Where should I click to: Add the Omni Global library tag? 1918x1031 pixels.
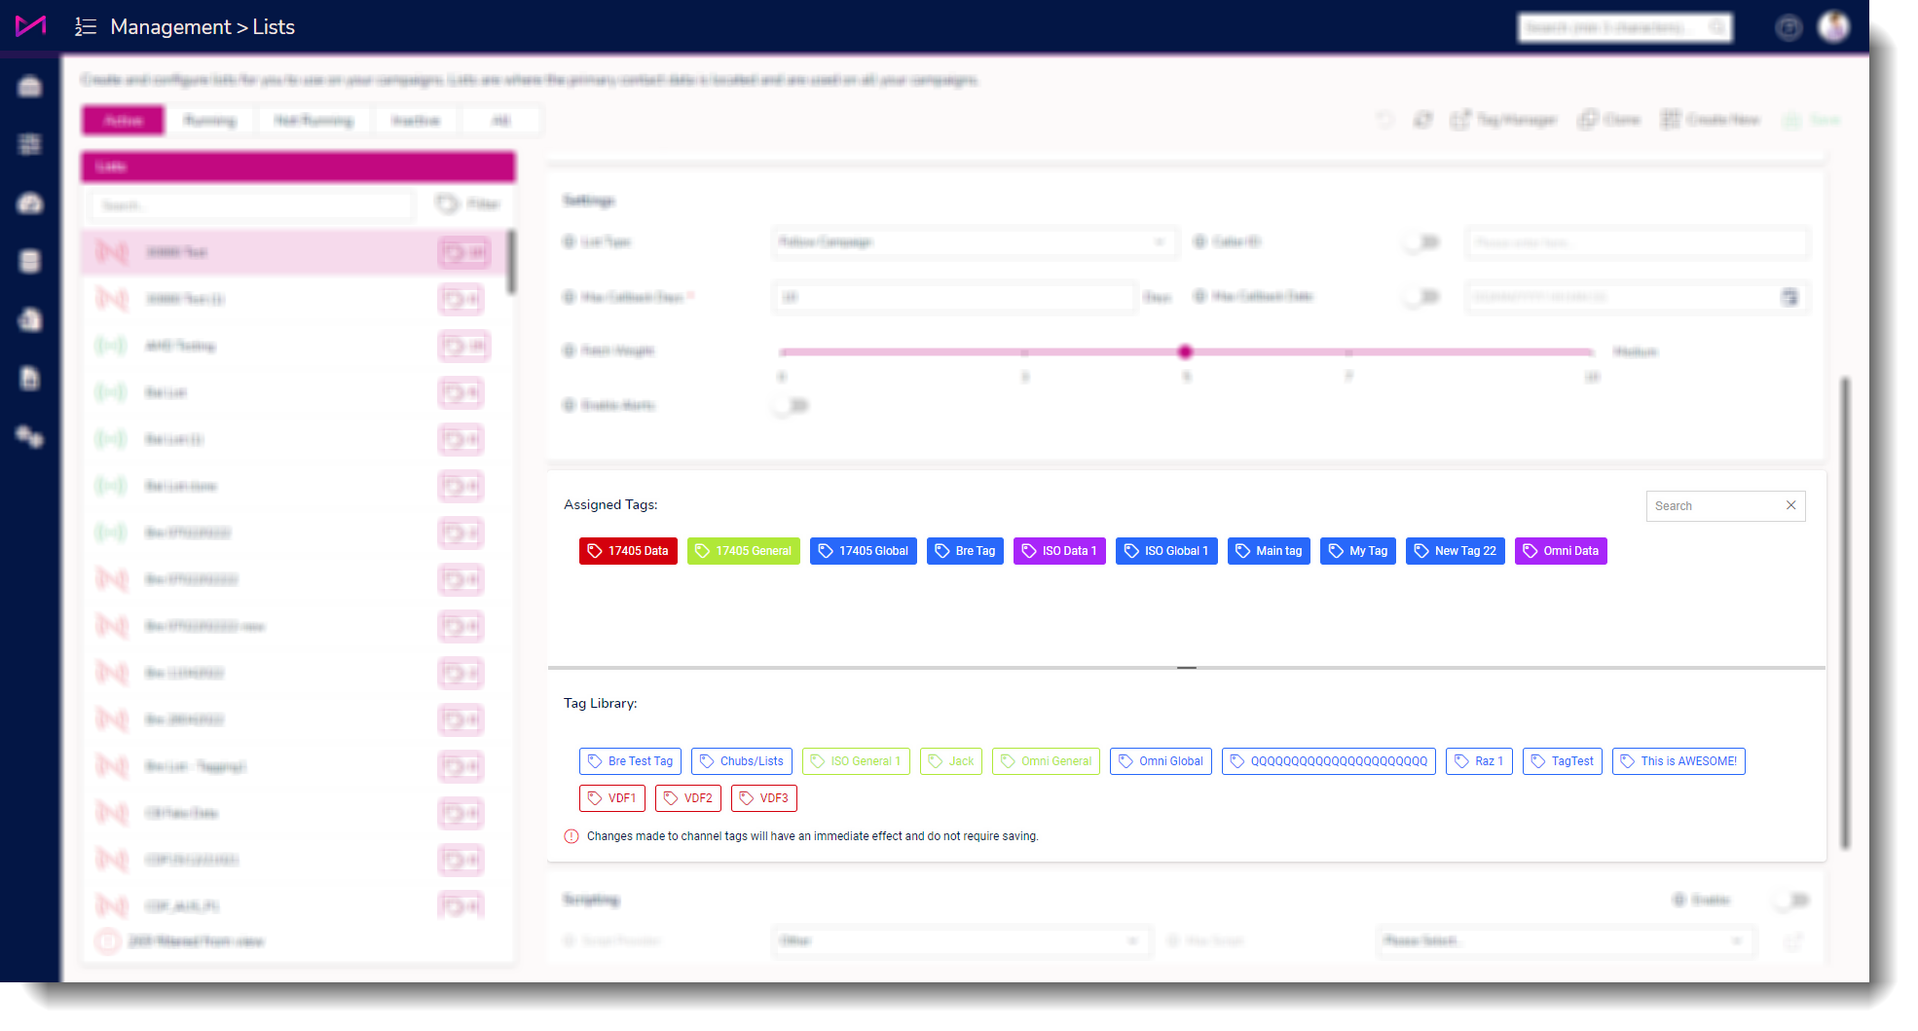pyautogui.click(x=1161, y=761)
